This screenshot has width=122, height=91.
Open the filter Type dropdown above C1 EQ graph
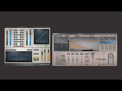click(7, 50)
